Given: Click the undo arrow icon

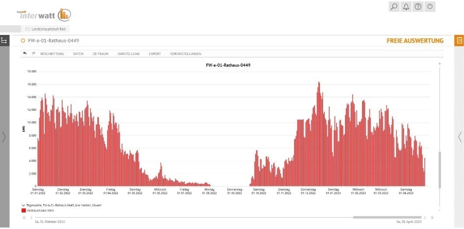Looking at the screenshot, I should coord(25,53).
